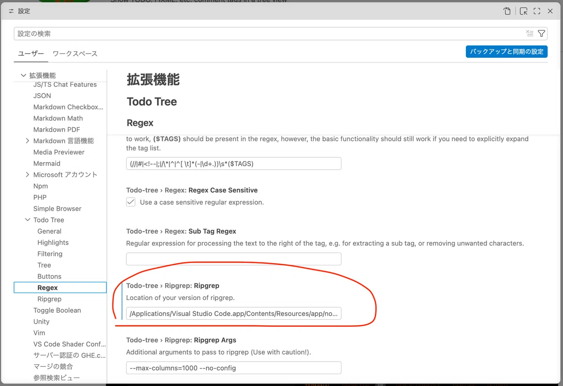The width and height of the screenshot is (563, 386).
Task: Click the バックアップと同期の設定 button
Action: (x=507, y=52)
